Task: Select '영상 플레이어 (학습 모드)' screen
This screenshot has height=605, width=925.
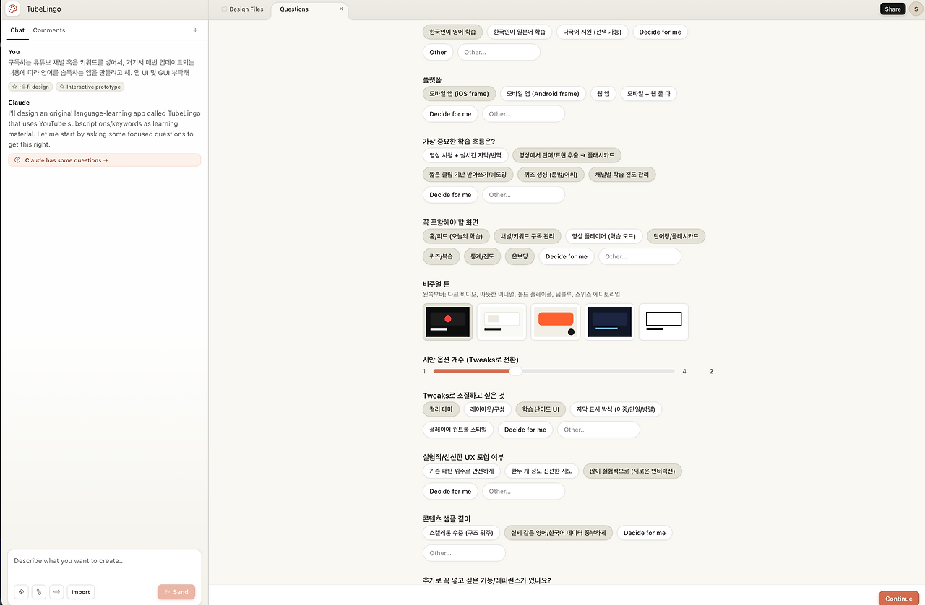Action: (604, 236)
